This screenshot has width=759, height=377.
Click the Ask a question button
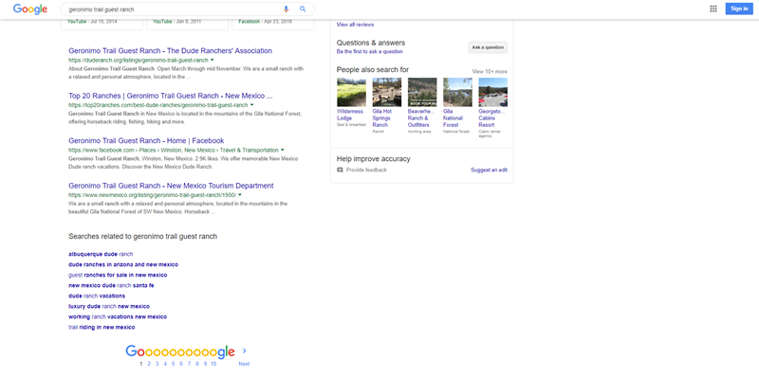click(488, 47)
